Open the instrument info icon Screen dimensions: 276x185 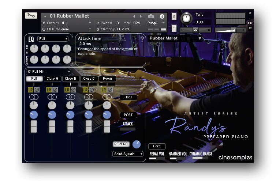tap(162, 16)
